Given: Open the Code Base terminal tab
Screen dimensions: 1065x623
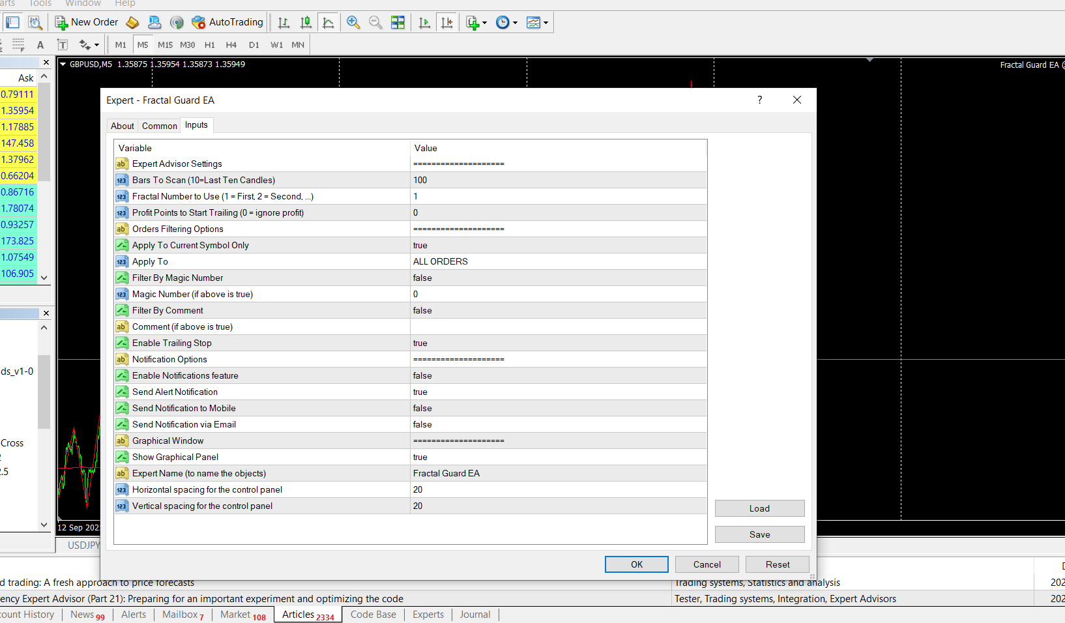Looking at the screenshot, I should tap(373, 615).
